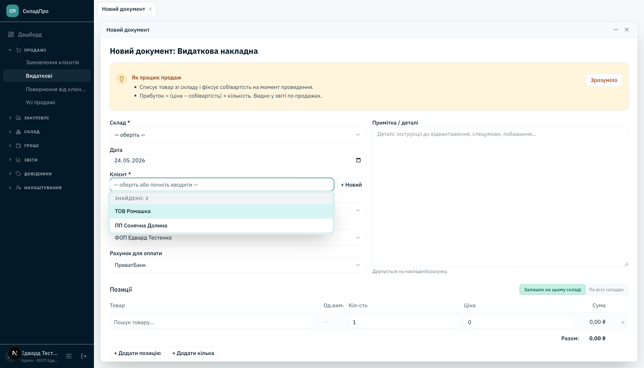644x368 pixels.
Task: Click the lightbulb hint icon
Action: click(122, 79)
